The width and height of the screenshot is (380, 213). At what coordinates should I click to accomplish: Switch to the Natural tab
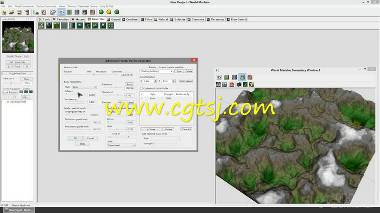pyautogui.click(x=161, y=19)
